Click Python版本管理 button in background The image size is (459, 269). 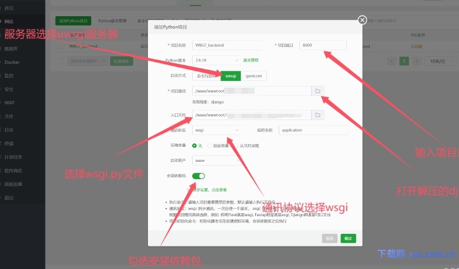(112, 21)
